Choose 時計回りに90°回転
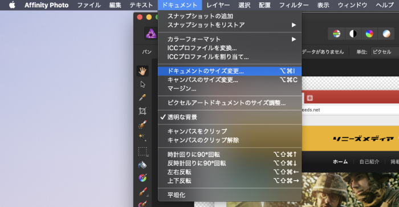The height and width of the screenshot is (207, 399). coord(230,155)
